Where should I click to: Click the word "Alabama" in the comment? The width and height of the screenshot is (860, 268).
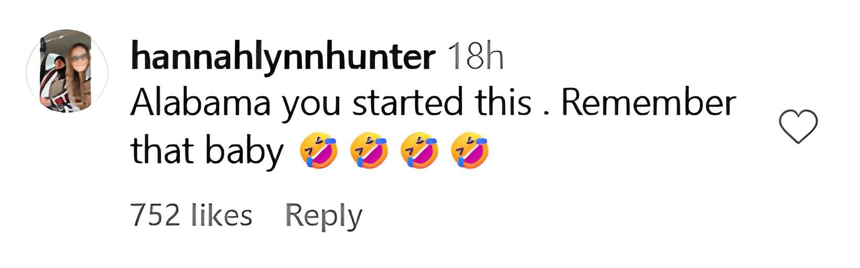(x=200, y=103)
